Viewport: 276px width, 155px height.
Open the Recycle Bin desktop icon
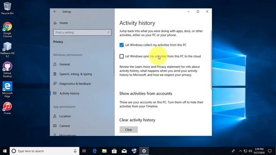tap(7, 8)
